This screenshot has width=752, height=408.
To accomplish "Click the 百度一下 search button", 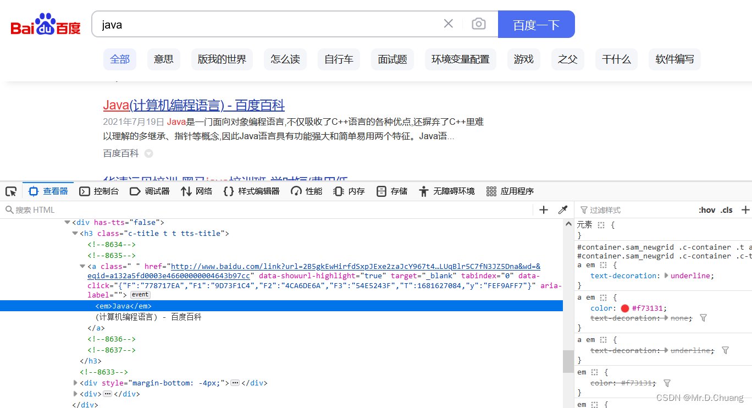I will click(537, 24).
